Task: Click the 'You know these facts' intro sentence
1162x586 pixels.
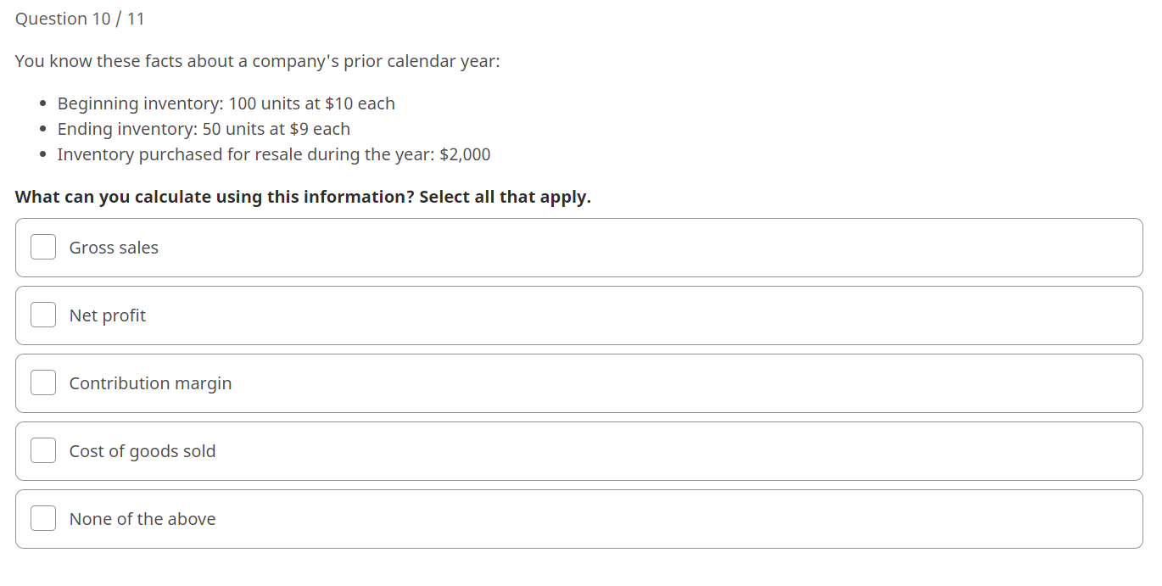Action: click(x=258, y=61)
